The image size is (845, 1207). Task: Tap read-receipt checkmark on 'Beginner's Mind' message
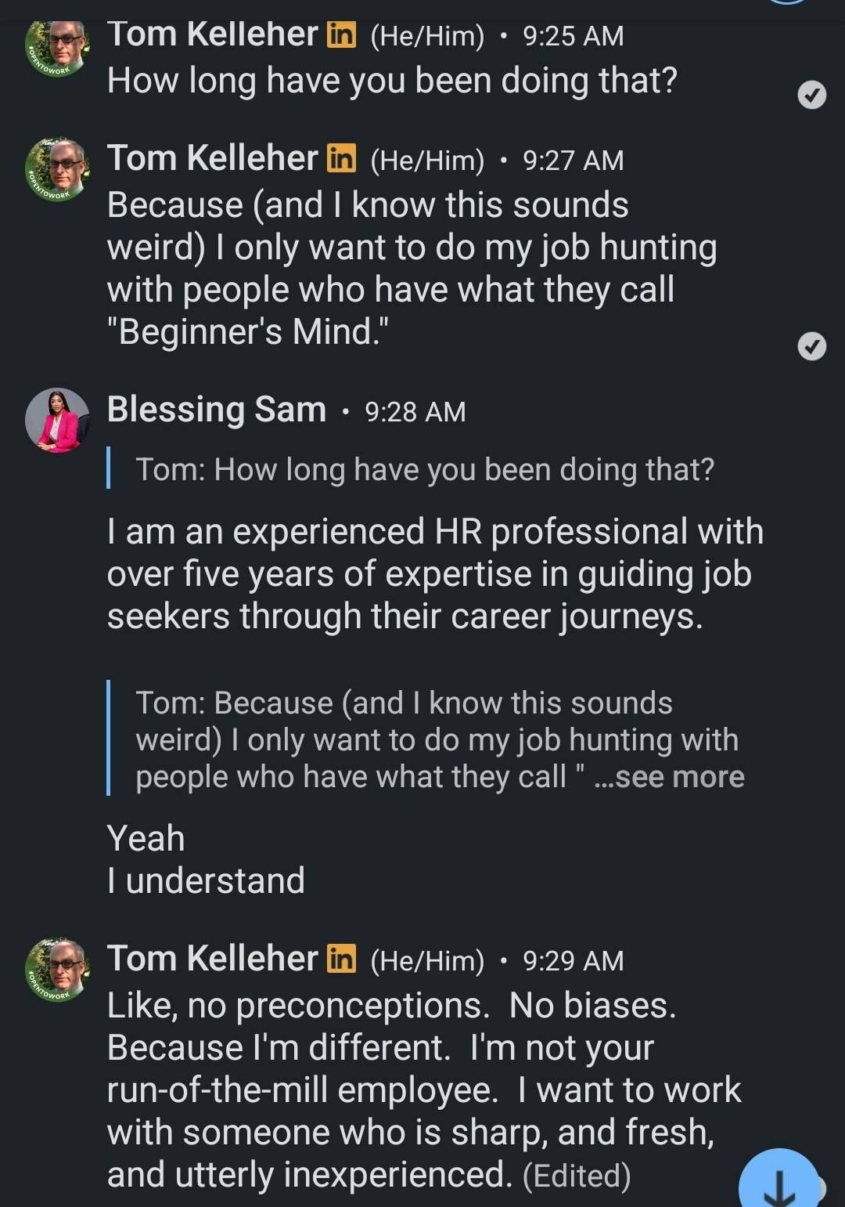811,345
